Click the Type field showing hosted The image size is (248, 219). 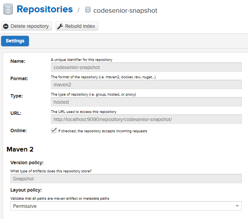coord(146,102)
